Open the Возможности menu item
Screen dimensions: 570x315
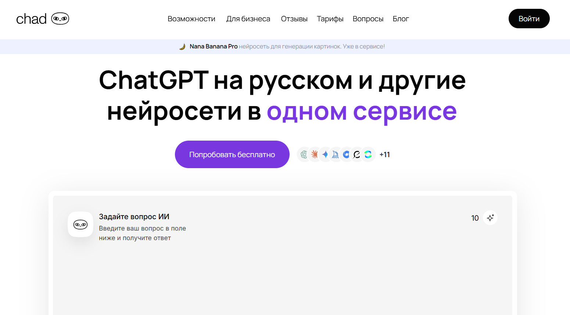point(191,19)
